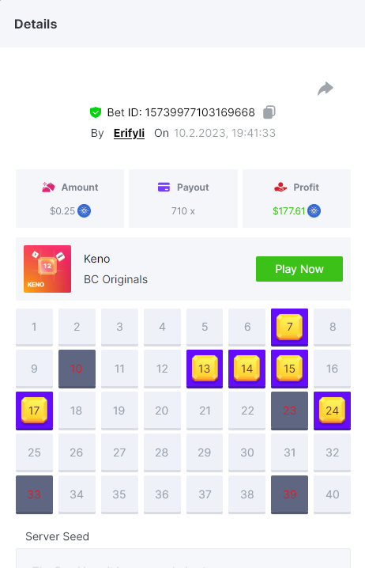Click the Profit hand icon
The image size is (365, 568).
coord(280,187)
